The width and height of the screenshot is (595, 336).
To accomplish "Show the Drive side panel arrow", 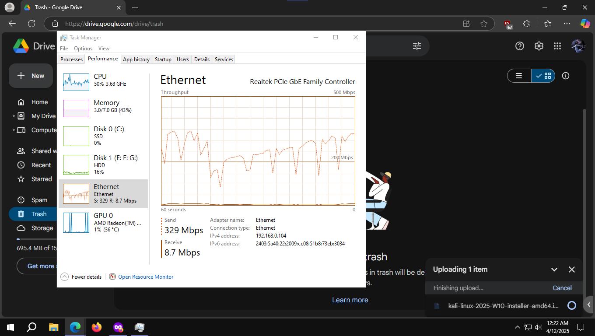I will tap(589, 304).
